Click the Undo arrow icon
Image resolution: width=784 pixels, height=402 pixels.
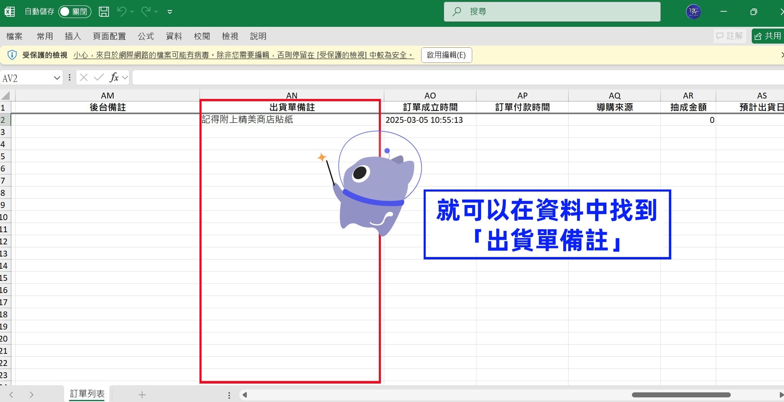point(122,11)
